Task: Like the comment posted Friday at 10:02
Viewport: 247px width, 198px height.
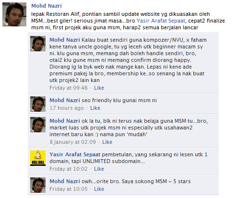Action: tap(99, 169)
